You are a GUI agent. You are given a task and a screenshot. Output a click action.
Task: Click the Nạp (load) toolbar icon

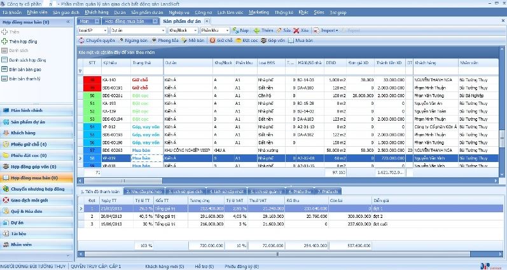tap(236, 30)
